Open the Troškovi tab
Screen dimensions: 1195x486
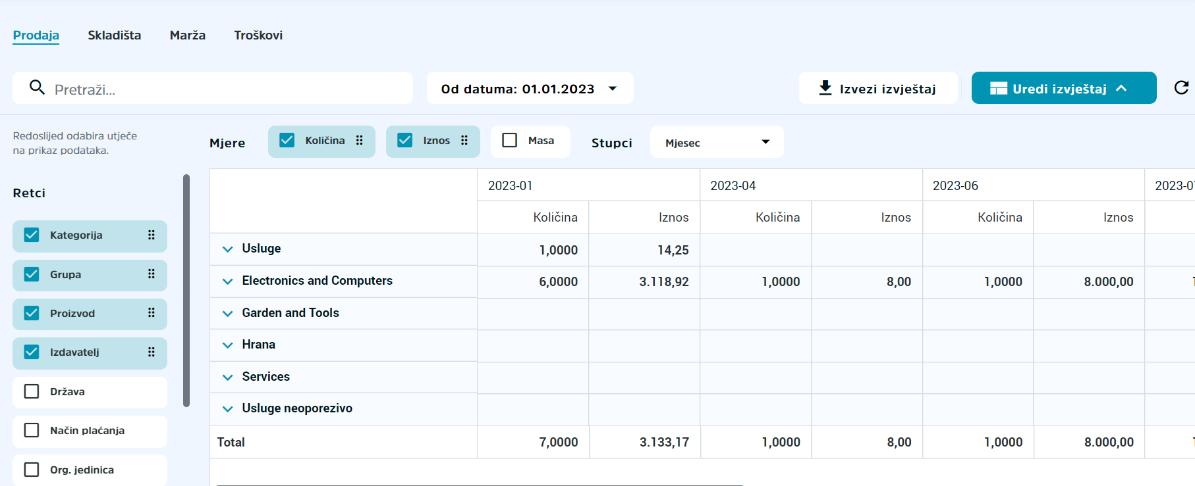tap(258, 36)
